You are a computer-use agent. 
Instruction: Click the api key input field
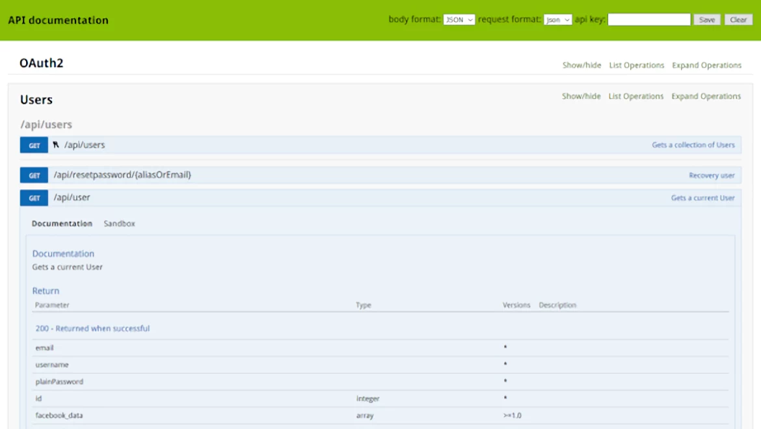[x=649, y=19]
